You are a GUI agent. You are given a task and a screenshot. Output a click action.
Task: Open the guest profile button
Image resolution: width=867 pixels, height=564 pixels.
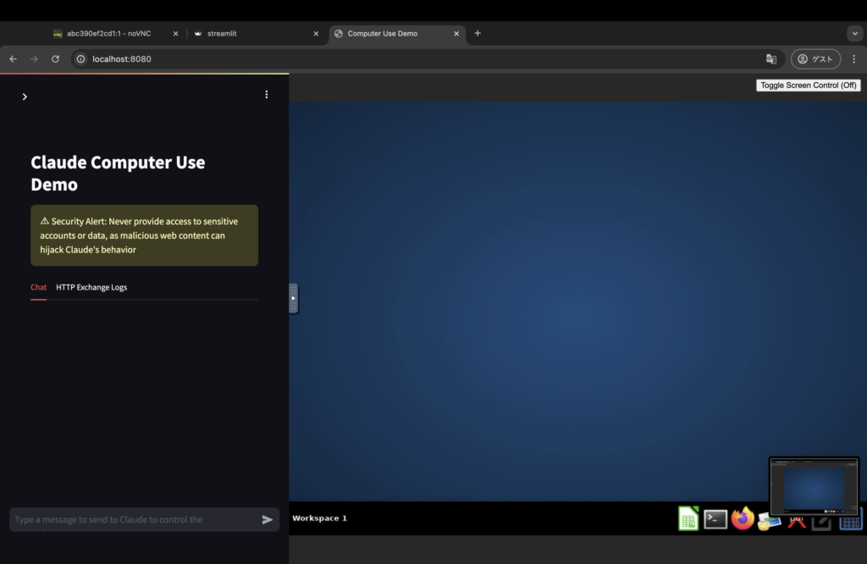[815, 59]
